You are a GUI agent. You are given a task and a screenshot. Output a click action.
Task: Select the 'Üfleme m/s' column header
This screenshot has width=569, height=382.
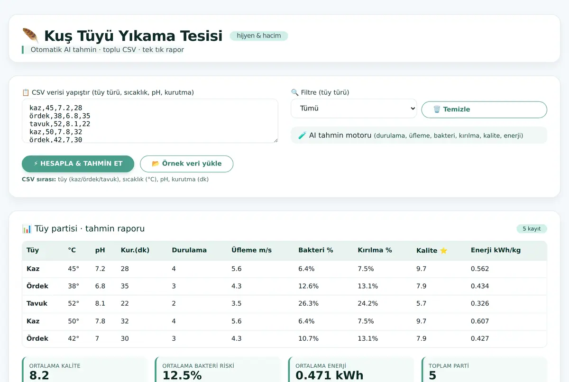pyautogui.click(x=251, y=250)
